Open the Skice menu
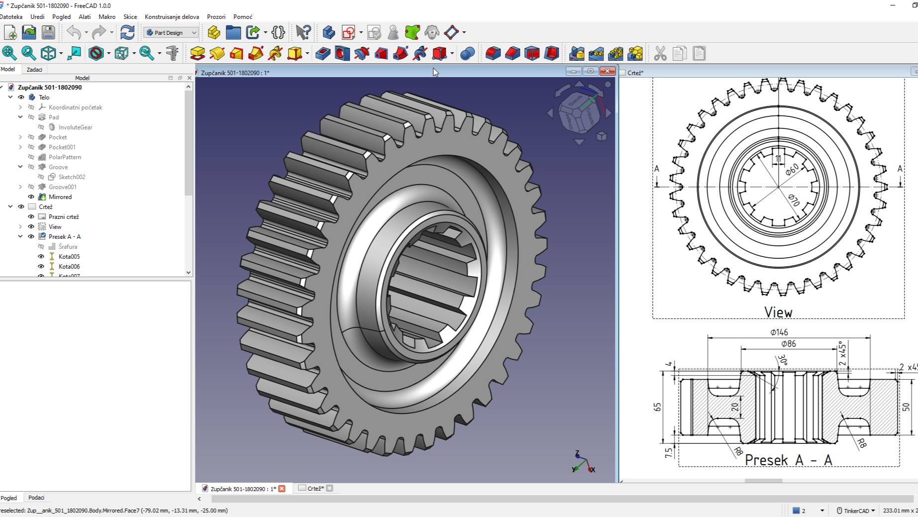 130,17
